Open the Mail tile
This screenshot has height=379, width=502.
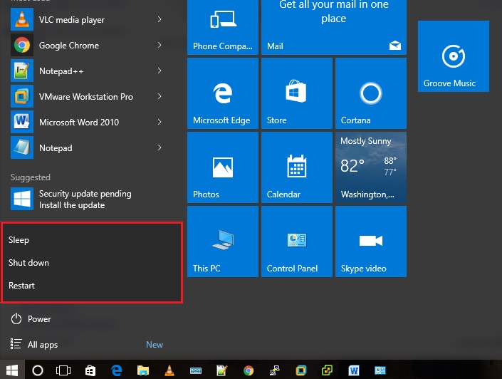334,27
